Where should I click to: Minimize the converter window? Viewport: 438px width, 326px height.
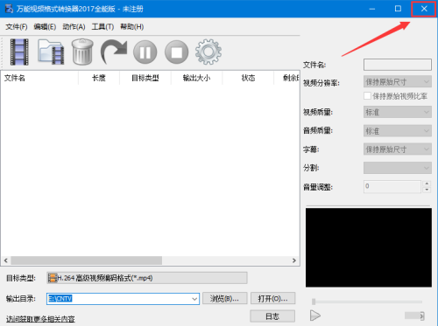(x=372, y=9)
